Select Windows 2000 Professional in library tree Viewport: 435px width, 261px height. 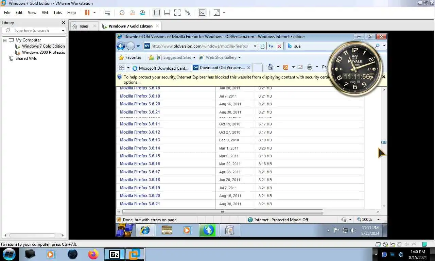(43, 52)
